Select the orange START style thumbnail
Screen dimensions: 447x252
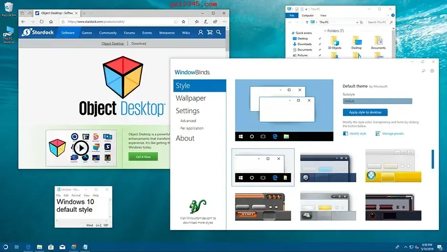point(263,207)
